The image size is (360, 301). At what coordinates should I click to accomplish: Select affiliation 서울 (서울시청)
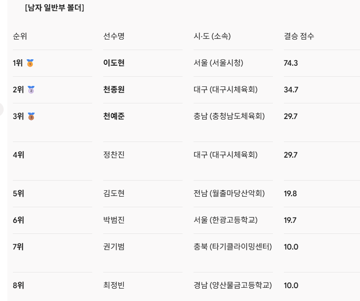218,63
